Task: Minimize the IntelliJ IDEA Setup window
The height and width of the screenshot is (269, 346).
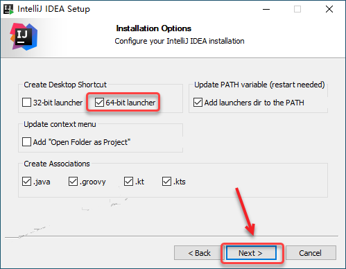Action: click(266, 9)
